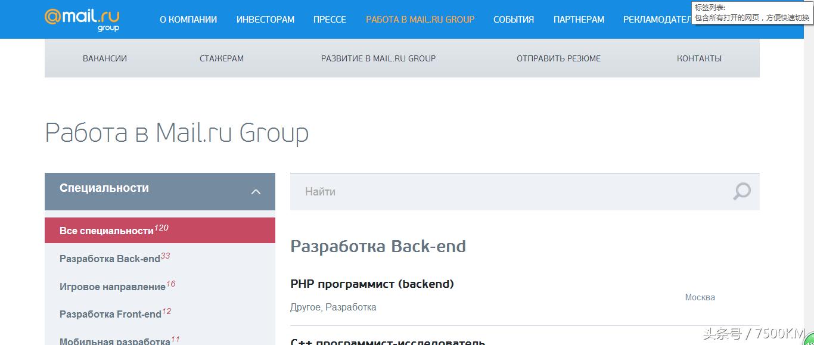Choose the Разработка Front-end category

pyautogui.click(x=111, y=314)
